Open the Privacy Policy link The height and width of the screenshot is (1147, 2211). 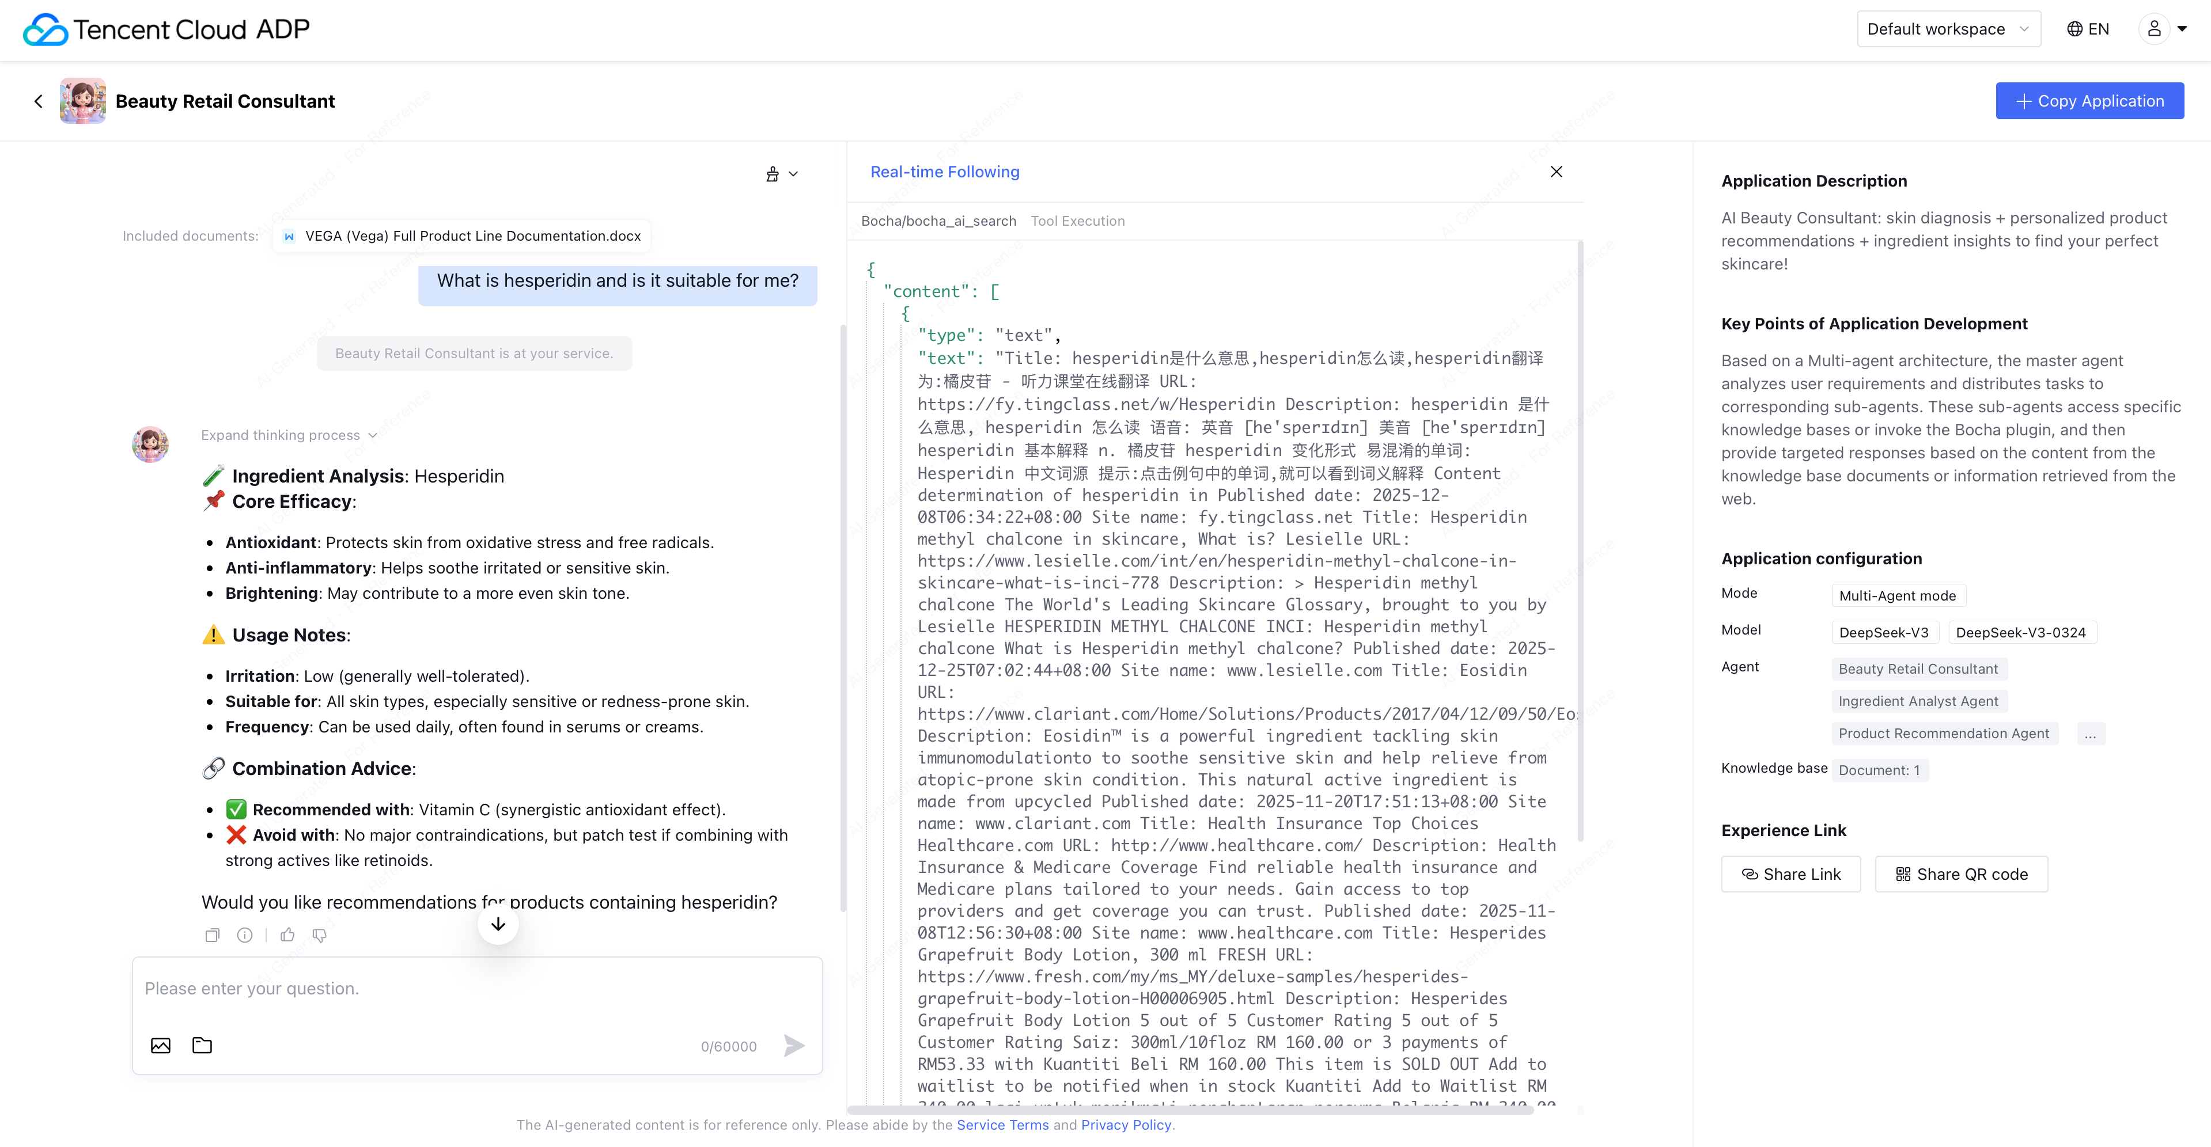(1125, 1125)
